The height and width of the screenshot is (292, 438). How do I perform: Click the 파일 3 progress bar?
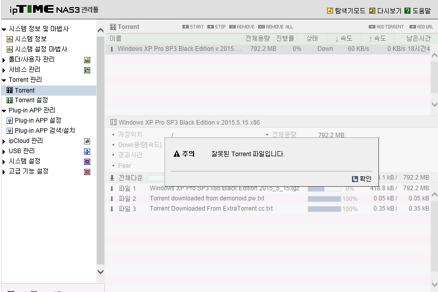[324, 209]
